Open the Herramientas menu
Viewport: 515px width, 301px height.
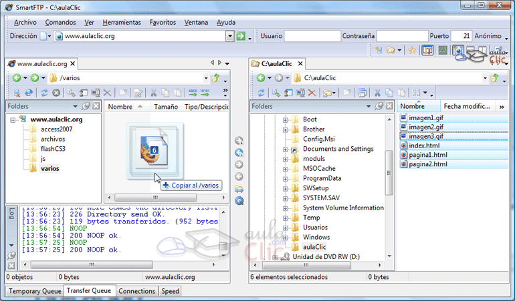[x=122, y=22]
